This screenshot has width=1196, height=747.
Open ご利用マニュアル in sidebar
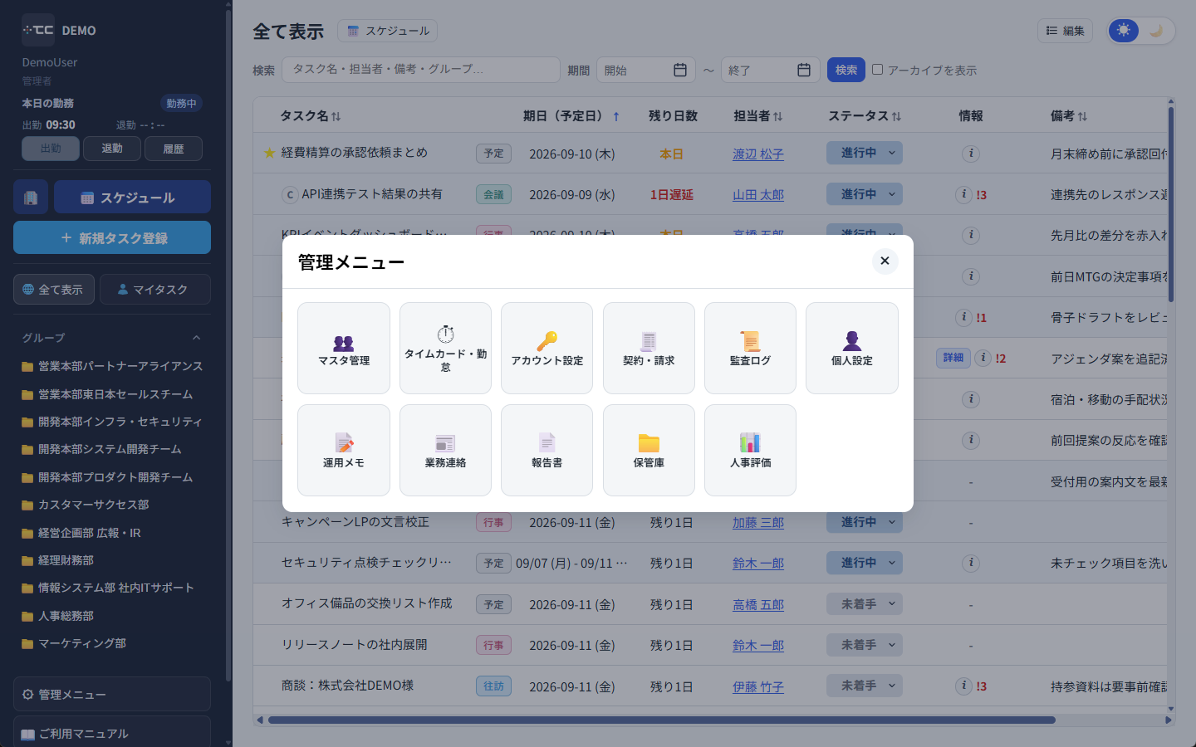point(112,733)
